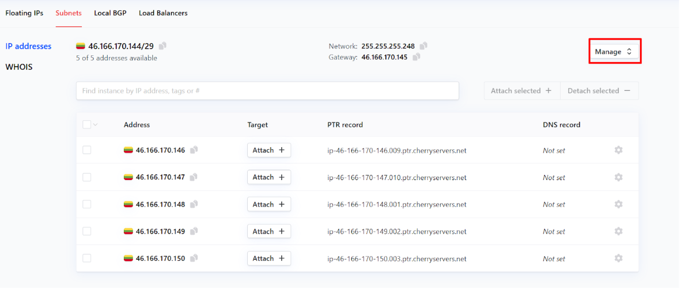Select the 46.166.170.149 row checkbox

point(86,231)
